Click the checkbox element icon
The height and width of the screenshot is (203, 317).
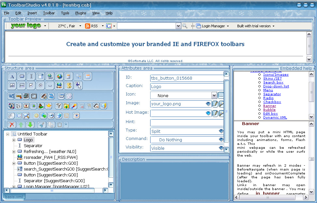pyautogui.click(x=31, y=85)
